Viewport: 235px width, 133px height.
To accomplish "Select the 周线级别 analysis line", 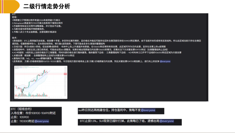I will (x=107, y=42).
